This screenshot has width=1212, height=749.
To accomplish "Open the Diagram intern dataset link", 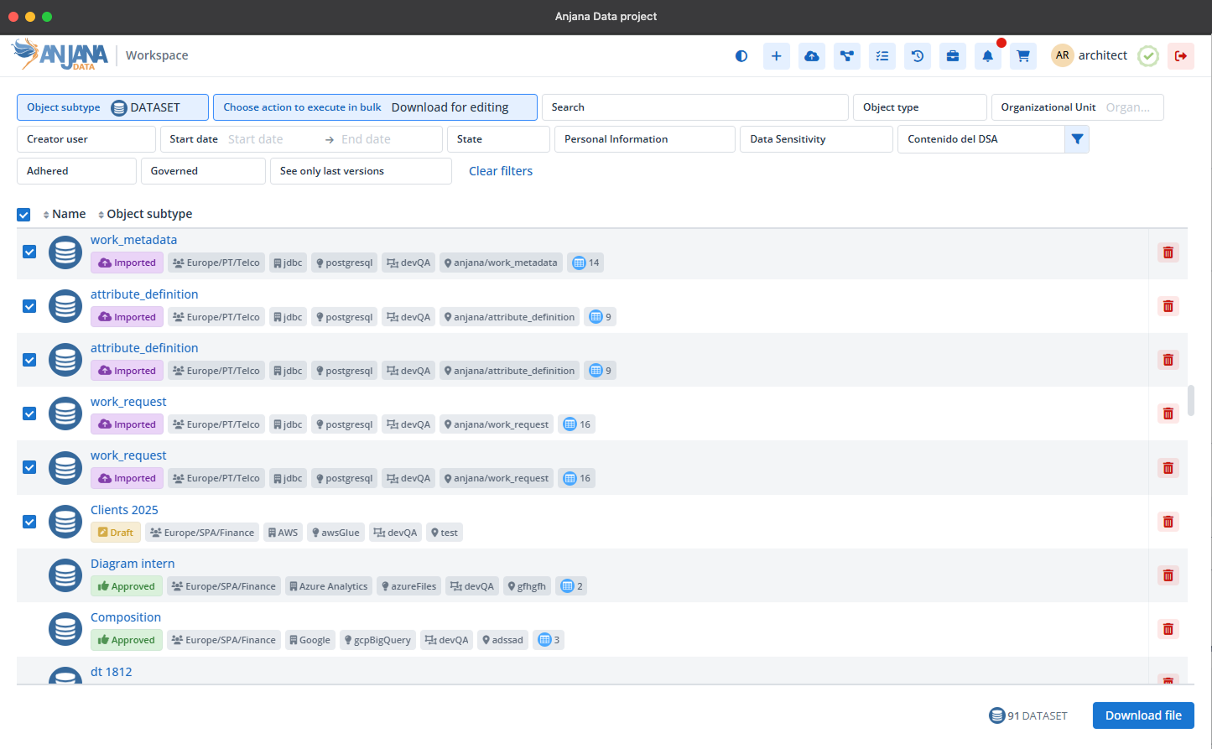I will coord(133,564).
